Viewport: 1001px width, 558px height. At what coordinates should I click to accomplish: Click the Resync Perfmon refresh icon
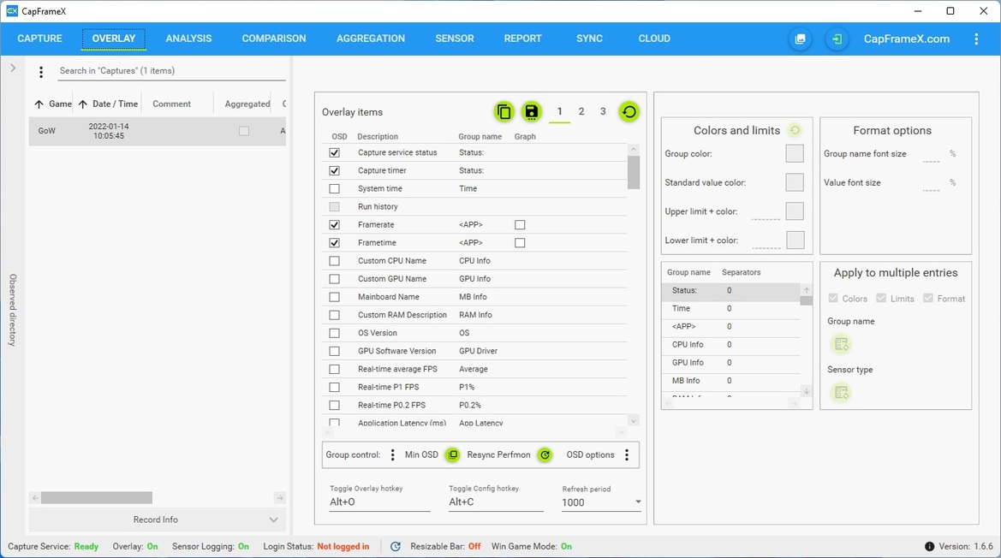click(x=545, y=454)
